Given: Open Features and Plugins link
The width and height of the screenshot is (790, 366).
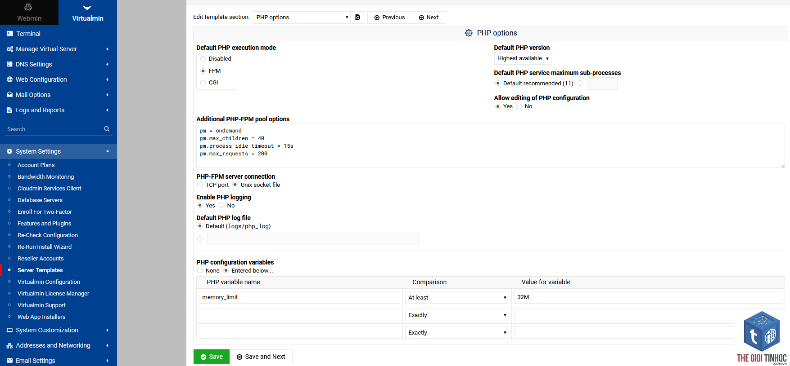Looking at the screenshot, I should coord(44,223).
